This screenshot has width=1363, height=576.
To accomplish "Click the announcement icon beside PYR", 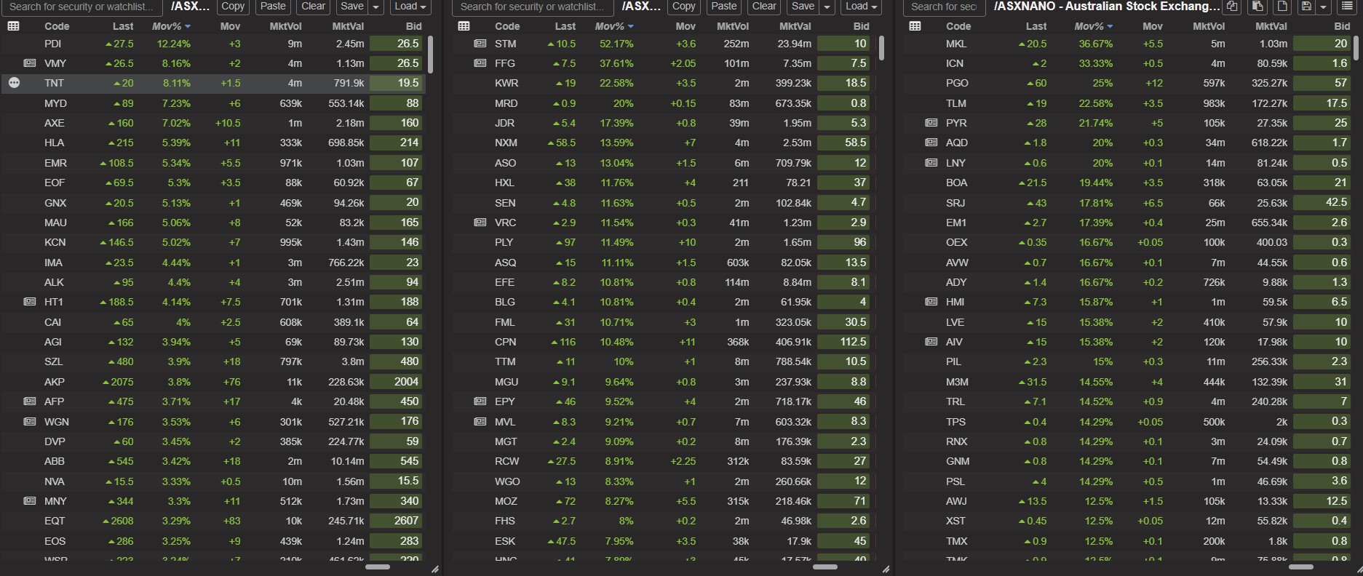I will [931, 123].
